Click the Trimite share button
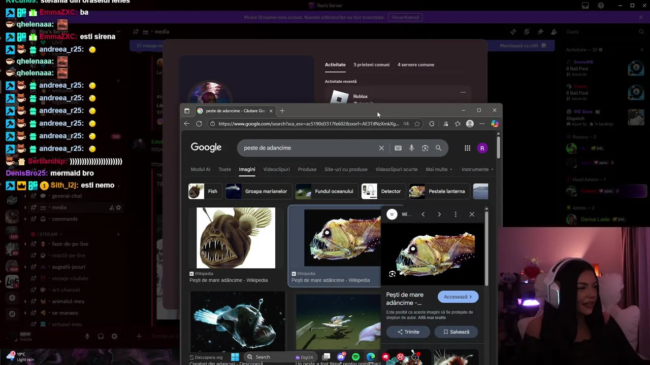650x365 pixels. [408, 332]
